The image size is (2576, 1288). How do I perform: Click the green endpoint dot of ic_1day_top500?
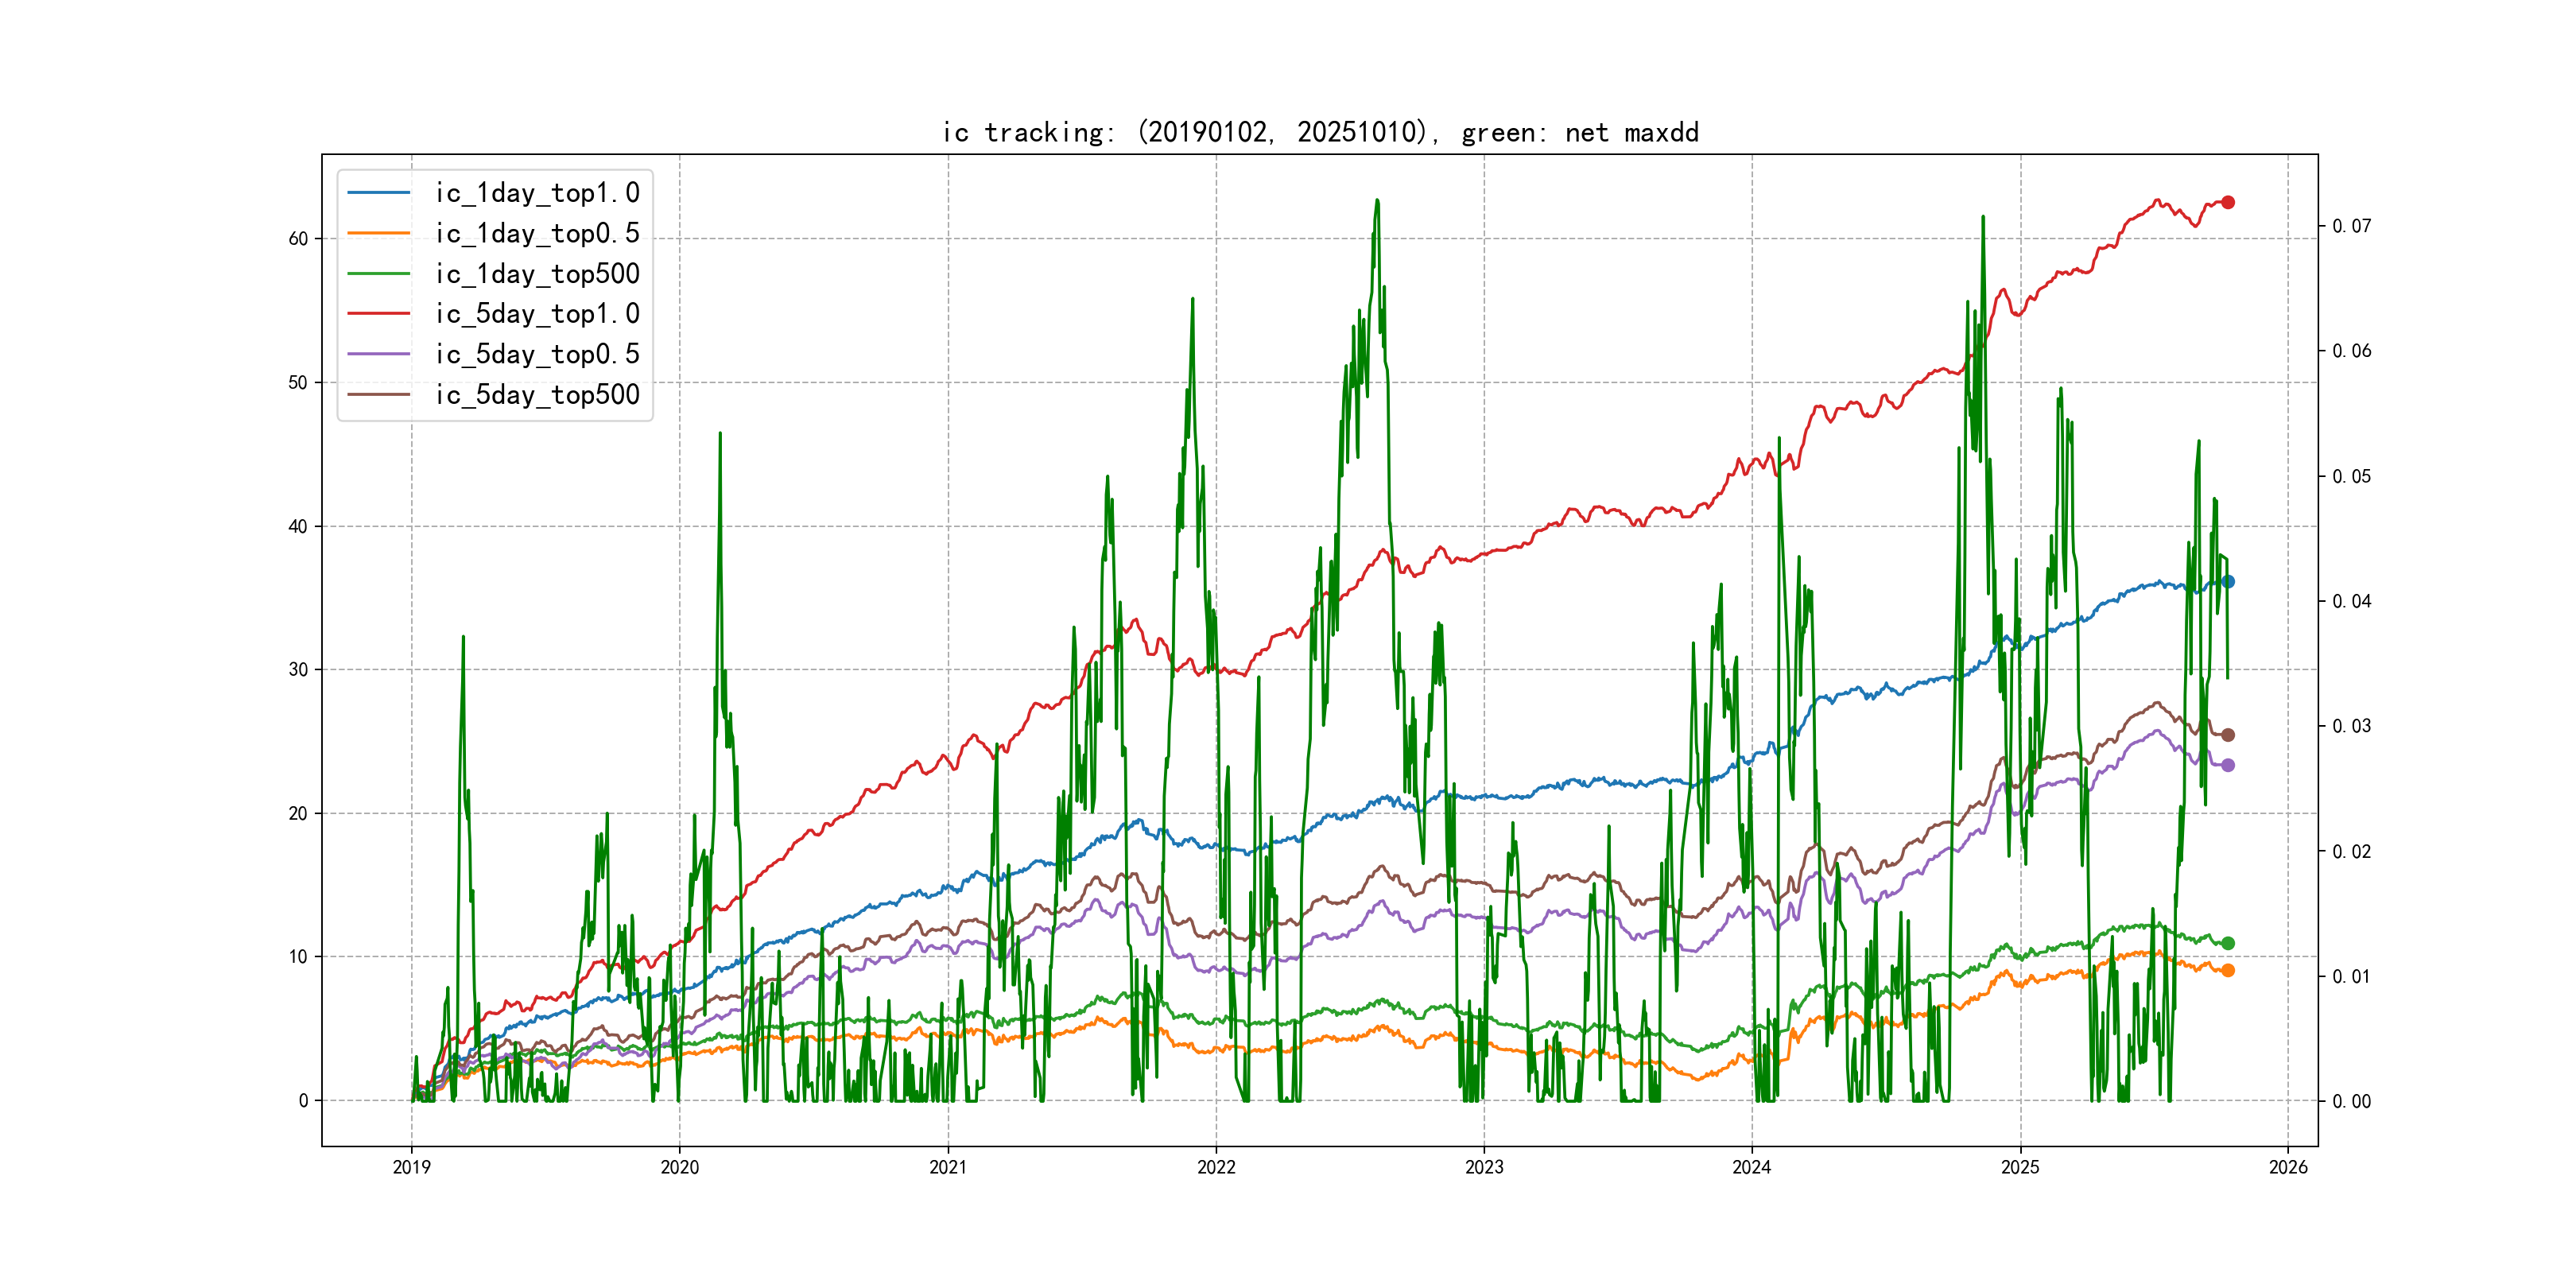pyautogui.click(x=2227, y=943)
